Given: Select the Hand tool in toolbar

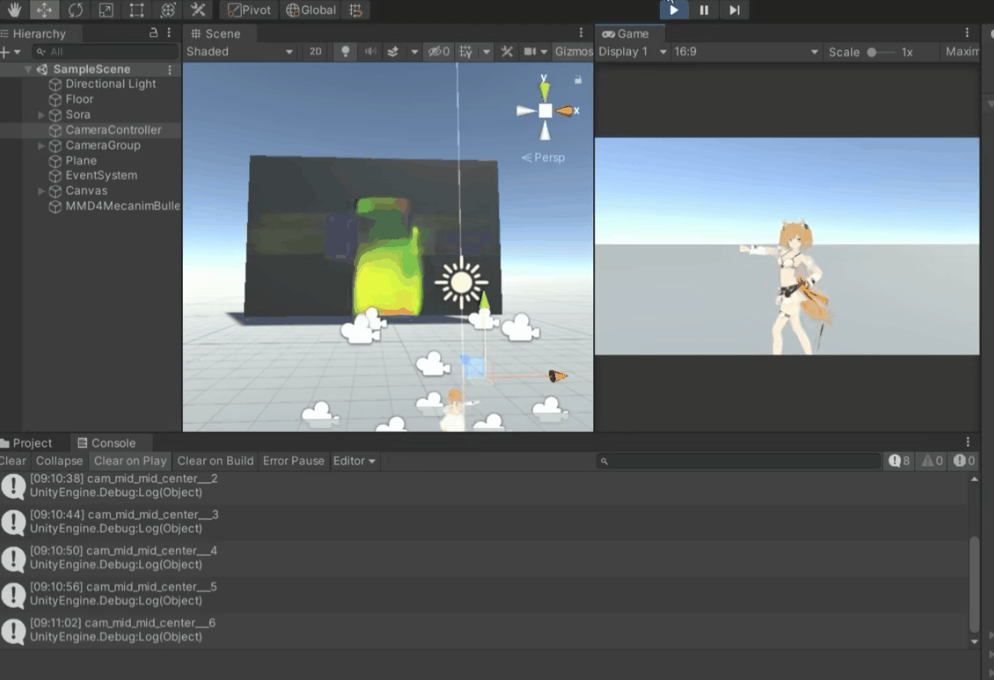Looking at the screenshot, I should tap(14, 10).
